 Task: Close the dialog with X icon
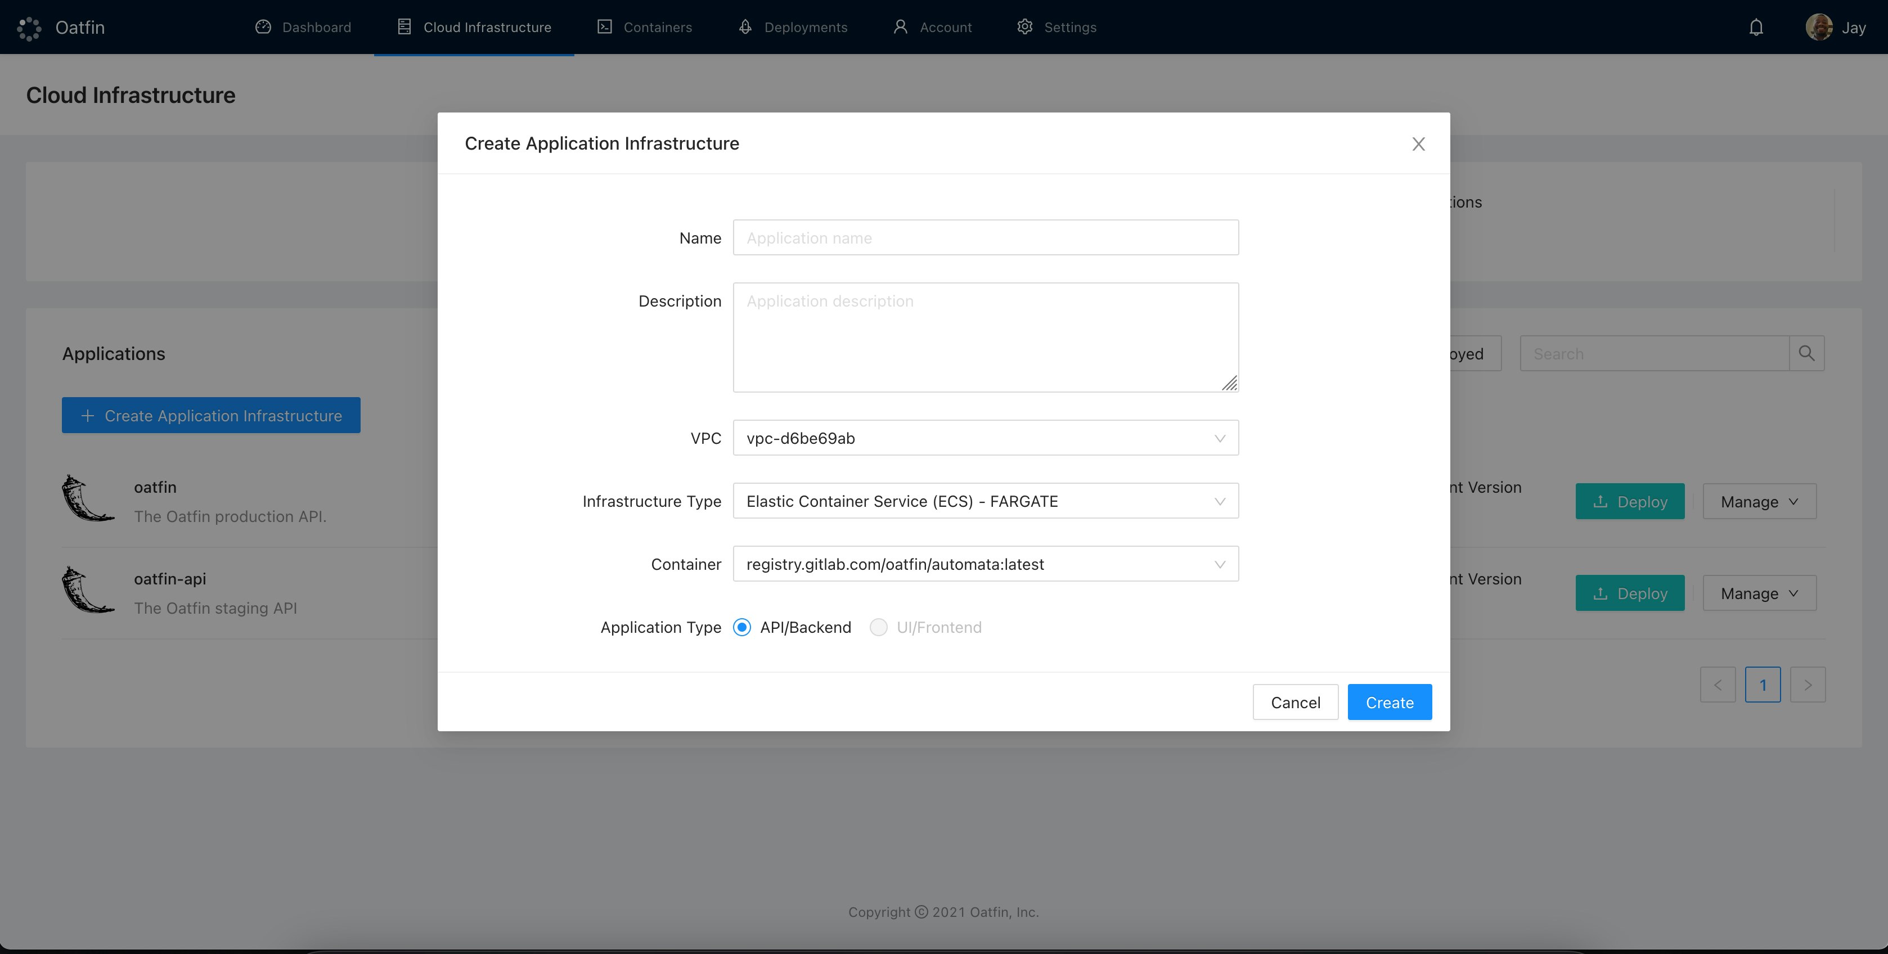1418,143
